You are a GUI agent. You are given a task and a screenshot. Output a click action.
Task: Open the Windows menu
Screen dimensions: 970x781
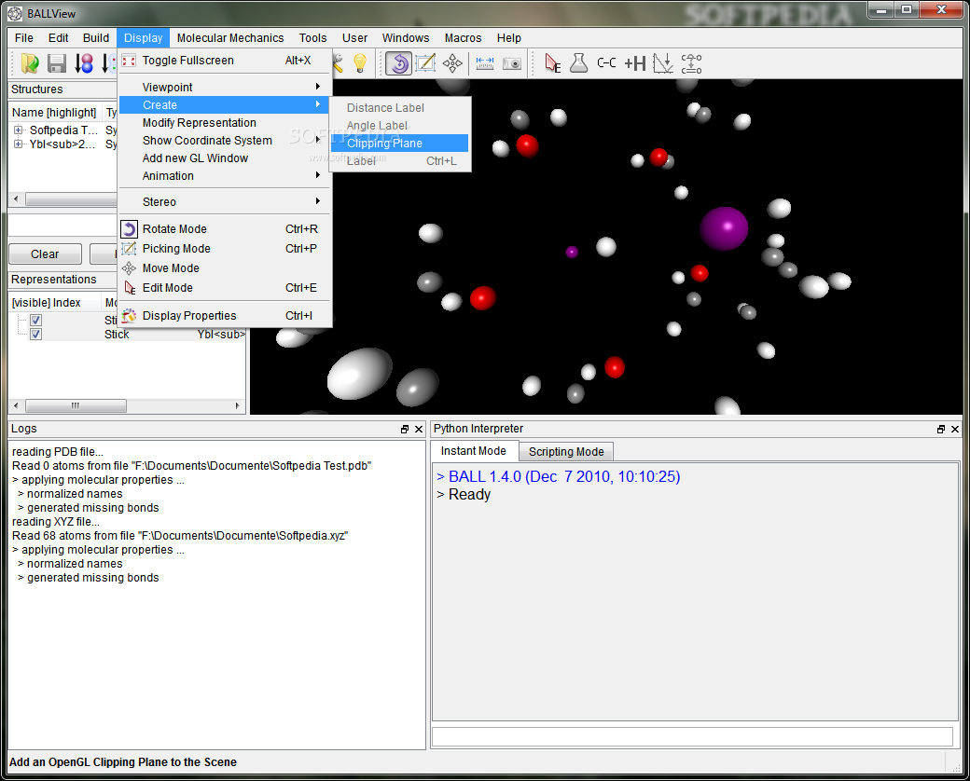pyautogui.click(x=406, y=37)
